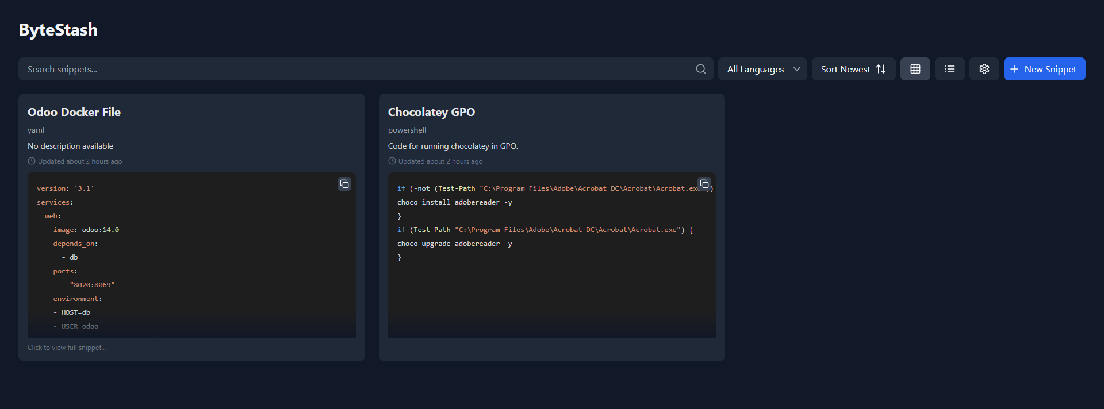1104x409 pixels.
Task: Click the up-down arrows sort icon
Action: click(881, 69)
